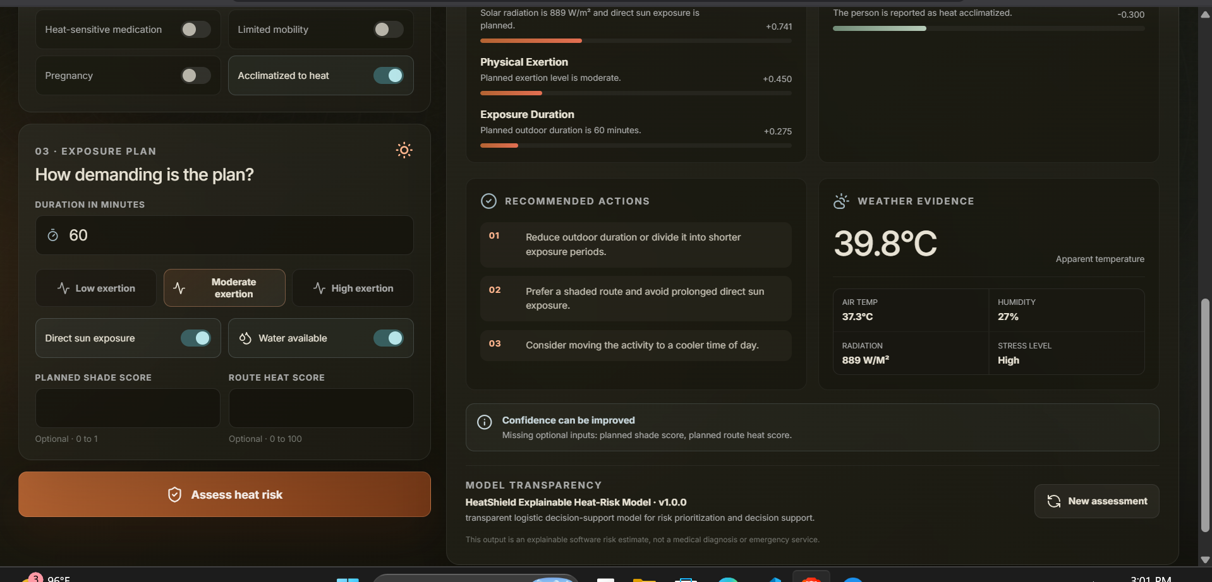Click the 'Optional · 0 to 1' hint text
1212x582 pixels.
tap(66, 439)
